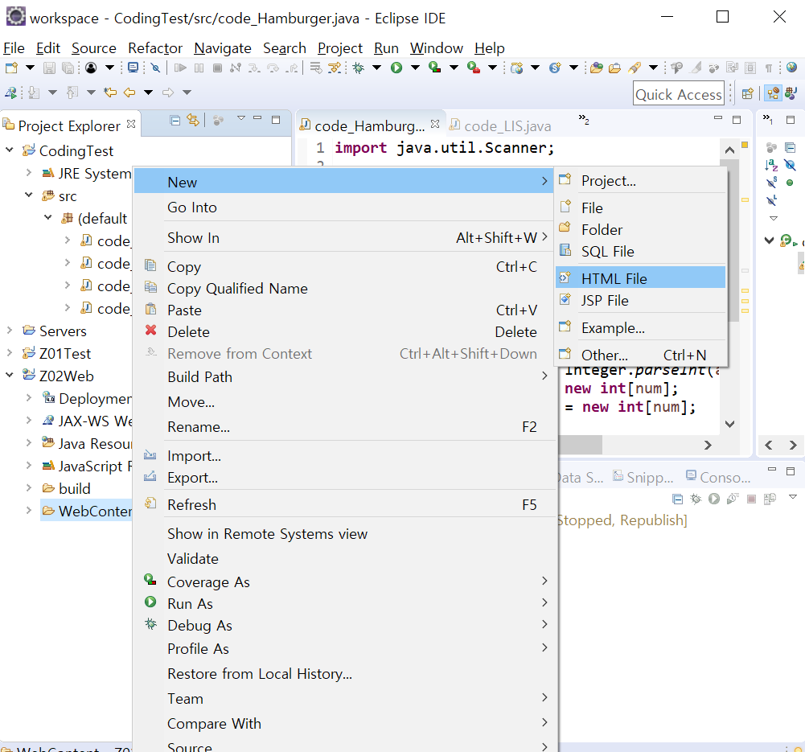Click the editor vertical scrollbar down arrow

[x=729, y=424]
